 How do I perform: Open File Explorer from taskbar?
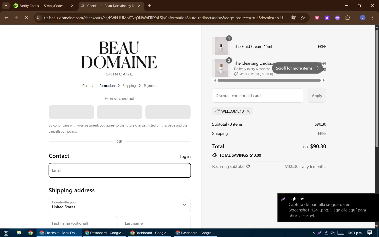click(19, 233)
